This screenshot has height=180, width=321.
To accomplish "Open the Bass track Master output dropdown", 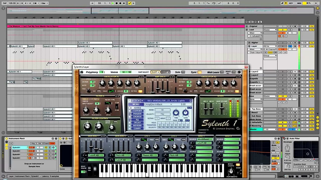I will 270,96.
